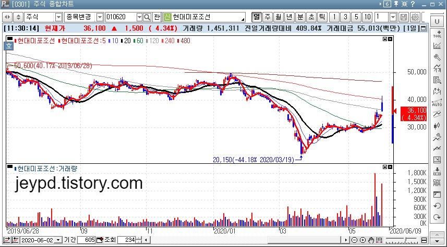Click the undo arrow in the sidebar
The width and height of the screenshot is (447, 247).
pyautogui.click(x=437, y=206)
